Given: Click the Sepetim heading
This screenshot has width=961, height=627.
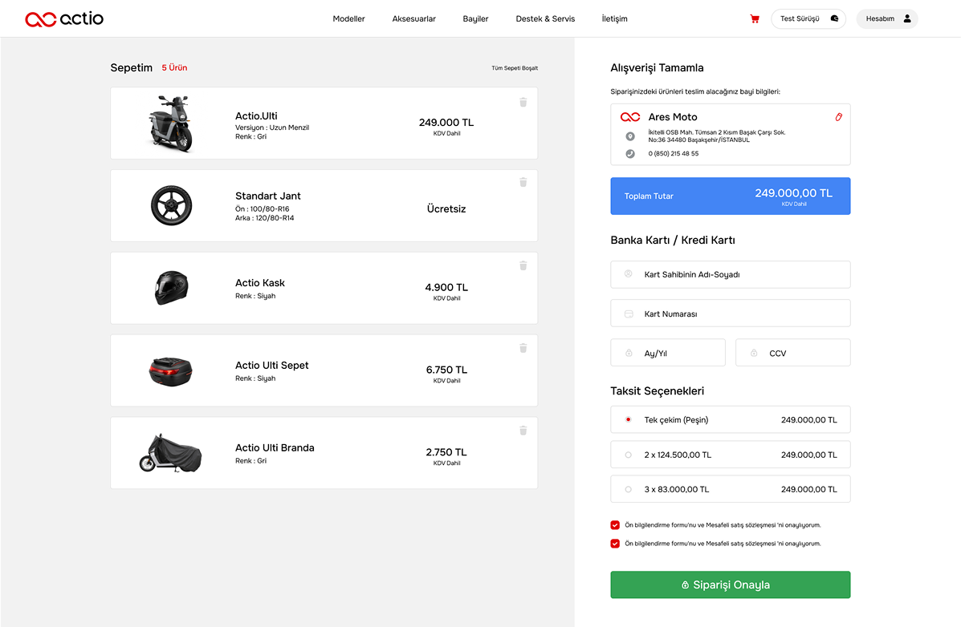Looking at the screenshot, I should (131, 67).
